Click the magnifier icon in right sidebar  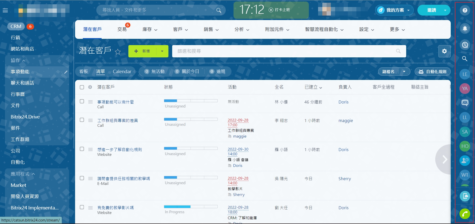click(x=465, y=59)
